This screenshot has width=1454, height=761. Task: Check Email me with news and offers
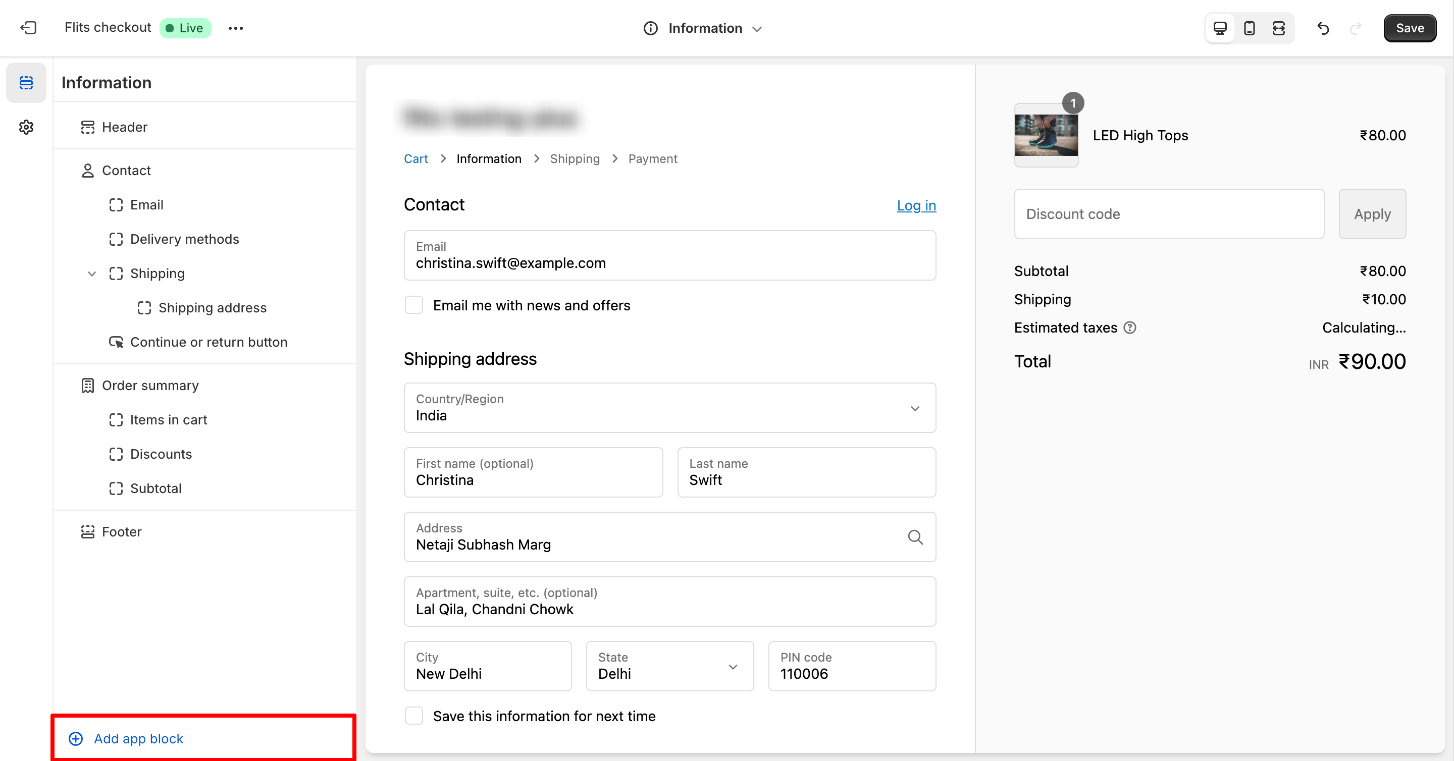pyautogui.click(x=414, y=305)
